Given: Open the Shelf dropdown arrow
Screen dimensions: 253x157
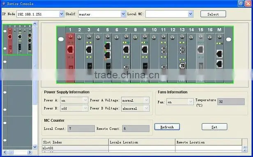Looking at the screenshot, I should click(x=123, y=14).
